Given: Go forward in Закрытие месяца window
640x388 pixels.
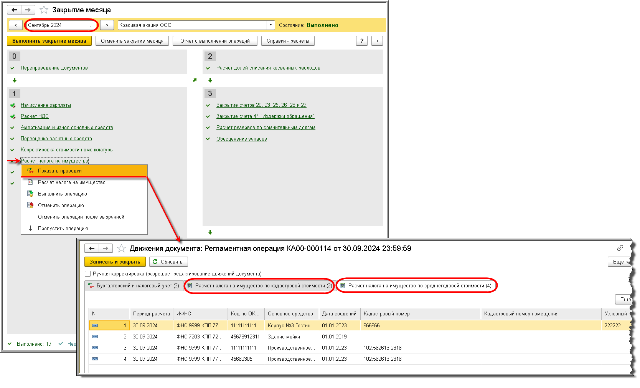Looking at the screenshot, I should [x=28, y=10].
